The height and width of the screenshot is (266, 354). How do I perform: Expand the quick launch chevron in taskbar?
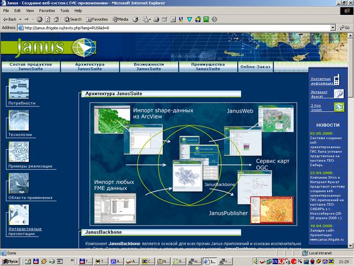tap(72, 260)
